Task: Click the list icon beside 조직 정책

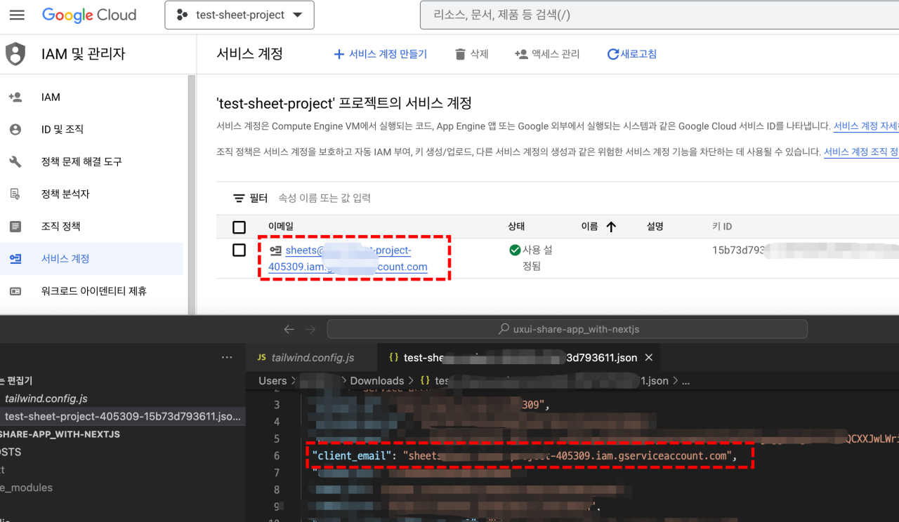Action: pyautogui.click(x=15, y=227)
